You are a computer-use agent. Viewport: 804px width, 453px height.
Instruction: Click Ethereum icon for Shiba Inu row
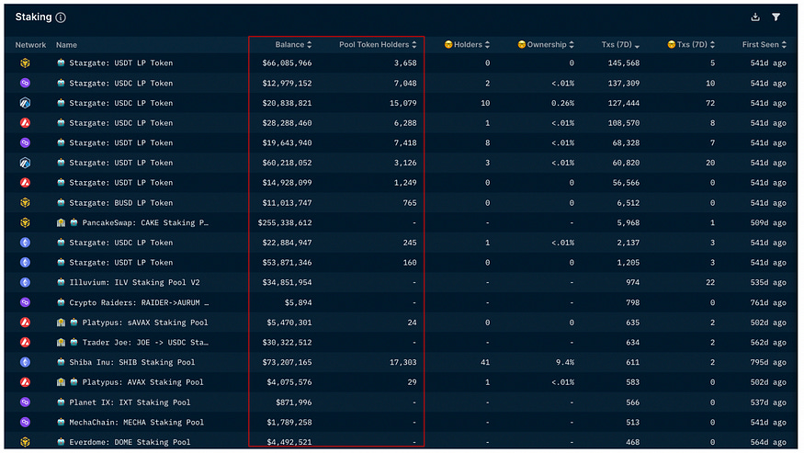click(25, 362)
